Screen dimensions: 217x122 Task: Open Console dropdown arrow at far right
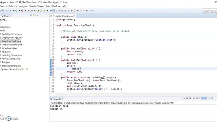pyautogui.click(x=215, y=98)
